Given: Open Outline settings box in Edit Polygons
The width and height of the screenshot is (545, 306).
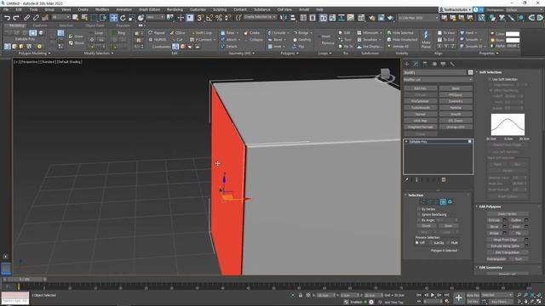Looking at the screenshot, I should (526, 220).
